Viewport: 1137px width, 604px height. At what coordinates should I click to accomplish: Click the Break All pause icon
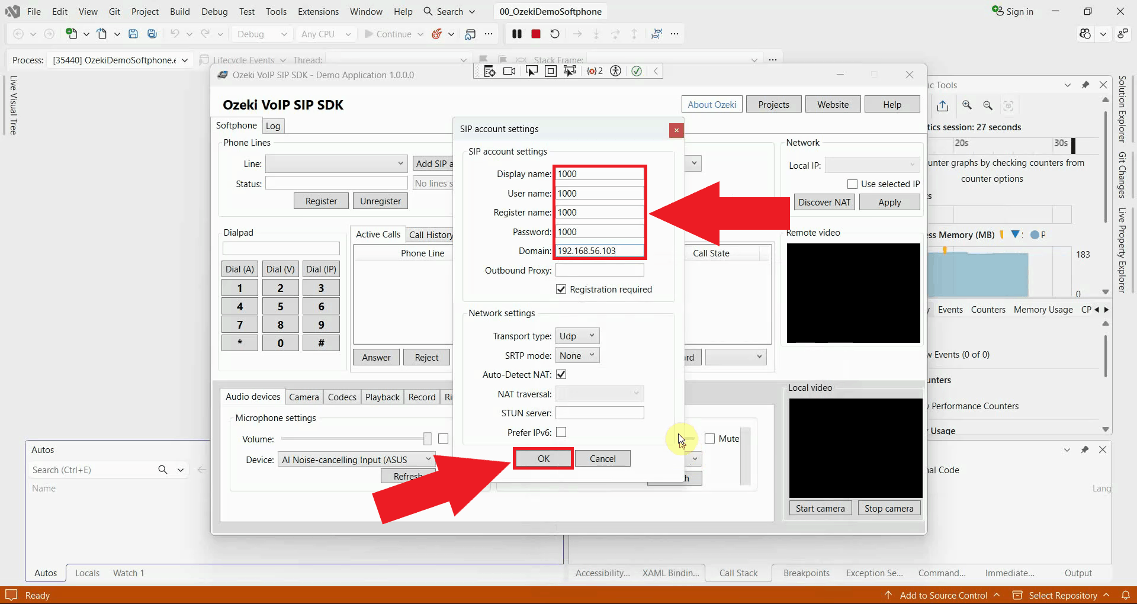[517, 34]
